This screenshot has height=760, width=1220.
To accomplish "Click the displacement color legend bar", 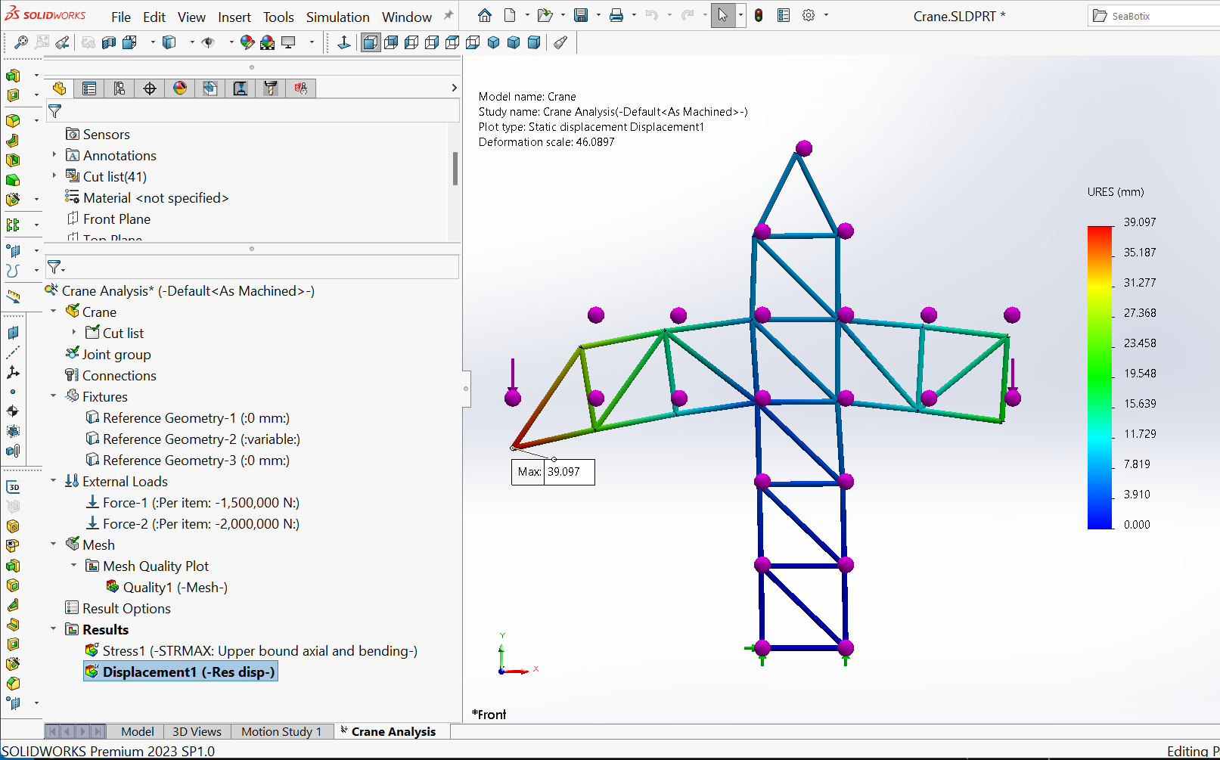I will pyautogui.click(x=1100, y=377).
